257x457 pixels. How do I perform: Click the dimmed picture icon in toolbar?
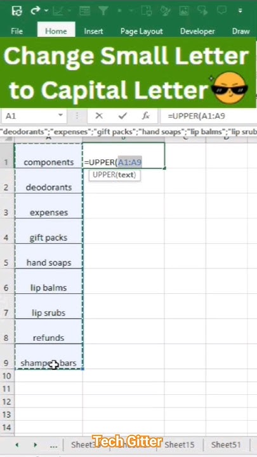tap(184, 11)
